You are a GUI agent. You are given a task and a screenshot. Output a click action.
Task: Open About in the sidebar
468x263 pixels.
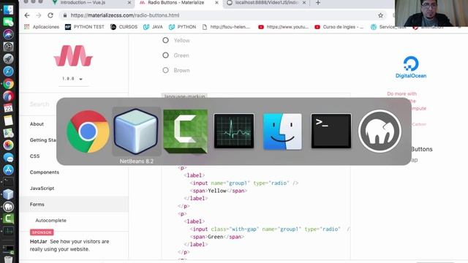coord(37,123)
